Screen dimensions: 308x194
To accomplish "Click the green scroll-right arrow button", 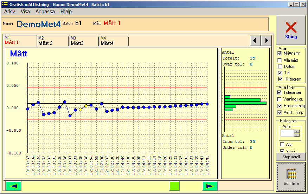I will click(210, 186).
